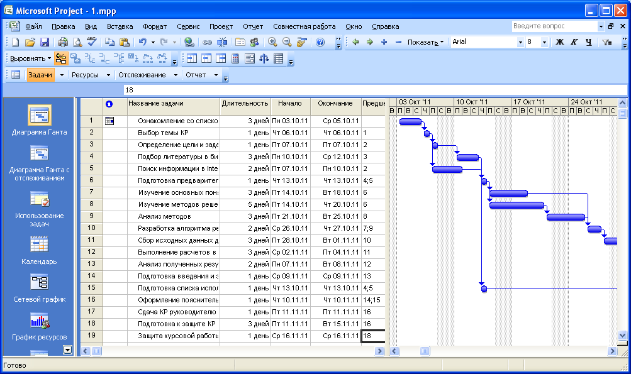This screenshot has height=374, width=631.
Task: Open Microsoft Project Help question icon
Action: 320,42
